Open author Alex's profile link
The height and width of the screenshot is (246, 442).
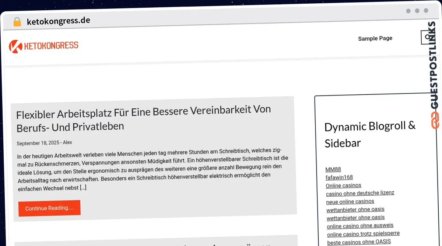point(67,142)
